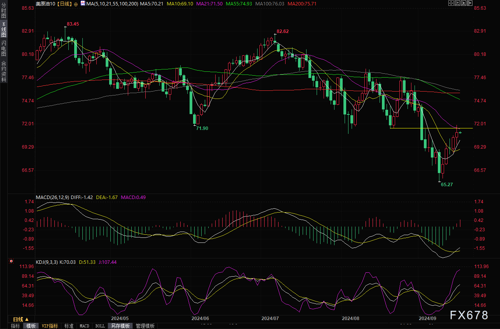Screen dimensions: 500x329
Task: Open the 闪电图 sidebar tab
Action: pos(3,48)
